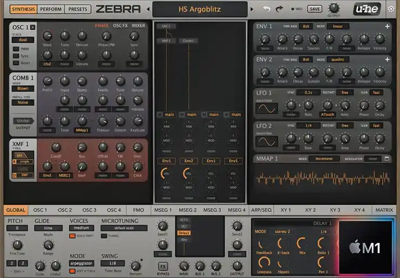Click the XMF1 module in grid

166,41
